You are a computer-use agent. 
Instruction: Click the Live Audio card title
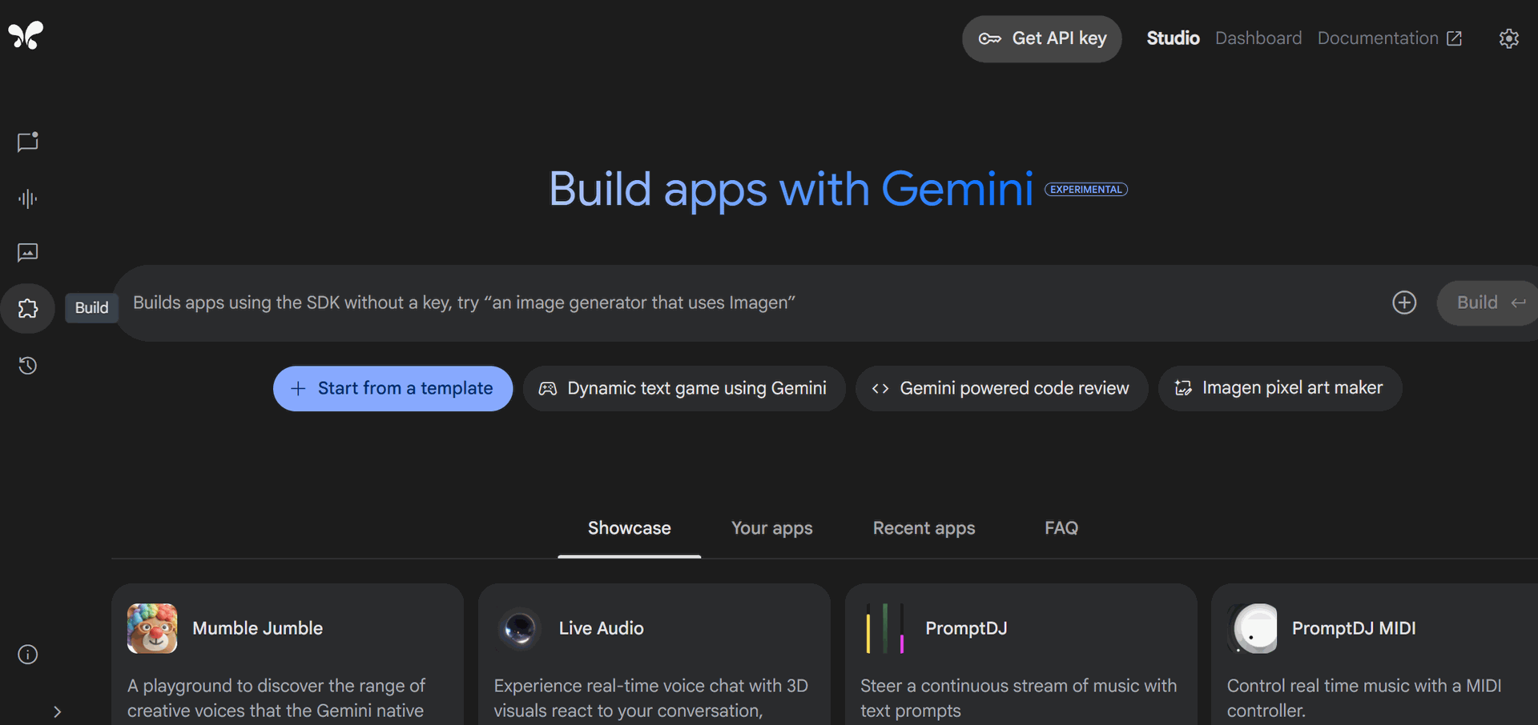(601, 628)
